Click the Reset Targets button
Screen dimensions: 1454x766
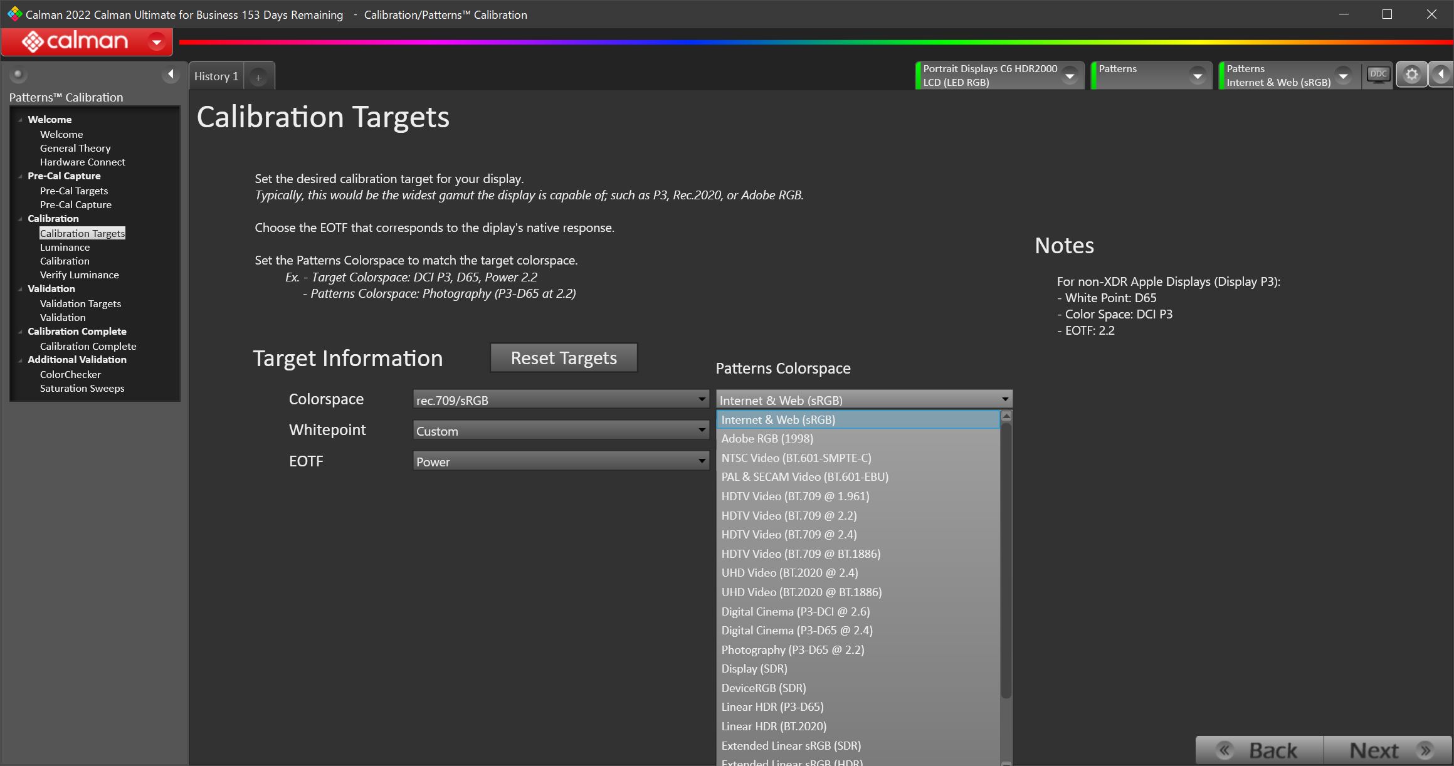(564, 358)
